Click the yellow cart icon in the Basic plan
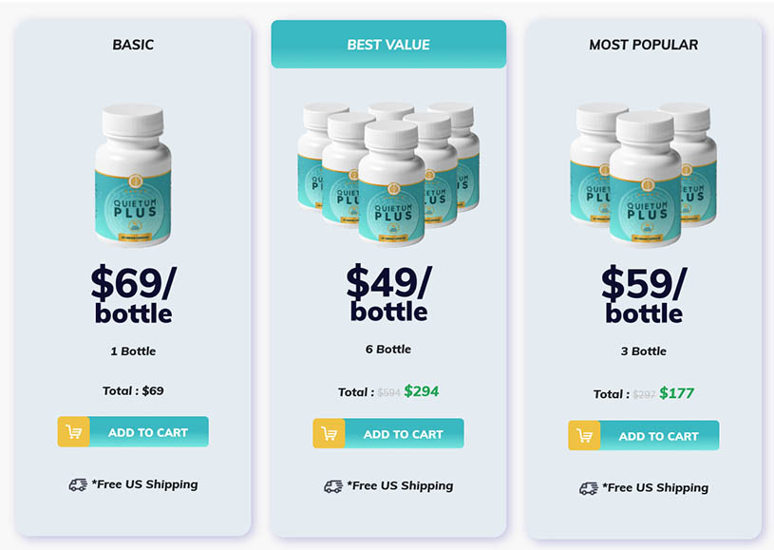 click(73, 432)
